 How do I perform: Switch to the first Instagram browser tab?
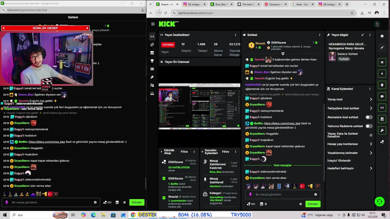click(194, 4)
